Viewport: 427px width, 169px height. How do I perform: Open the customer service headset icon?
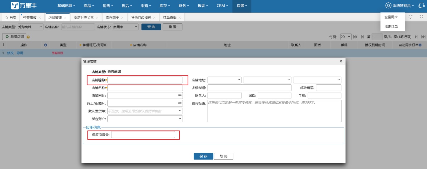pyautogui.click(x=421, y=6)
